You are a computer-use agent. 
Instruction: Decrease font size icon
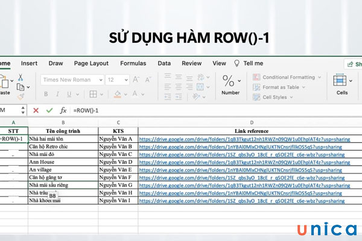click(x=148, y=80)
